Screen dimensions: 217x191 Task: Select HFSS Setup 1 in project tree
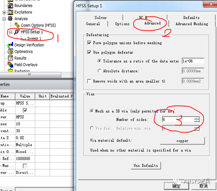(32, 32)
